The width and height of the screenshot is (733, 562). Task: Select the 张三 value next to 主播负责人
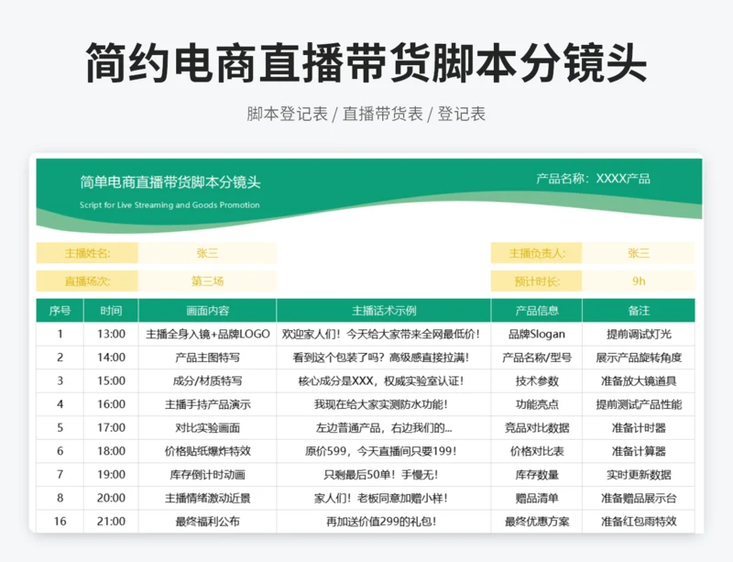pos(639,253)
